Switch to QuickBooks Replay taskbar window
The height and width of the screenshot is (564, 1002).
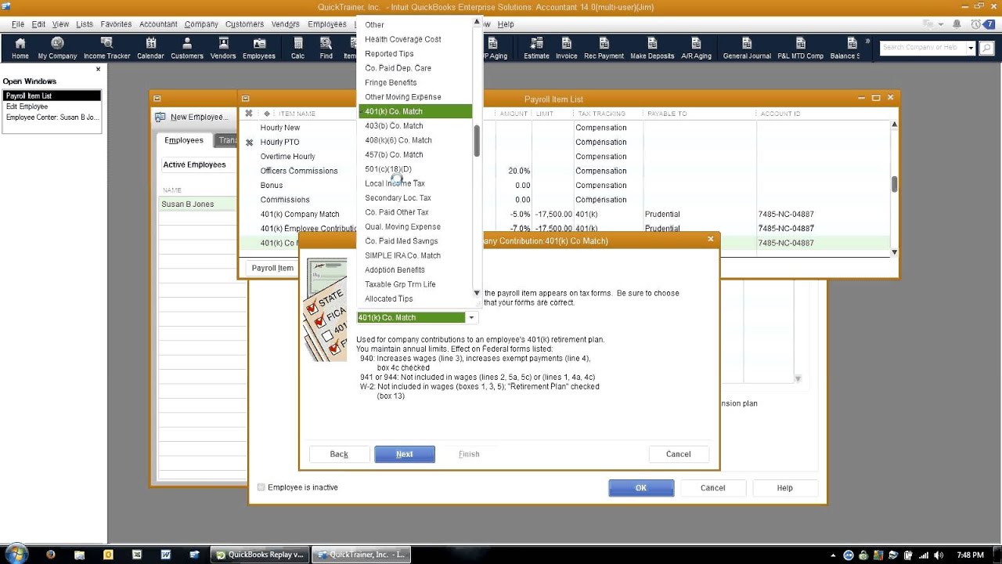point(260,555)
